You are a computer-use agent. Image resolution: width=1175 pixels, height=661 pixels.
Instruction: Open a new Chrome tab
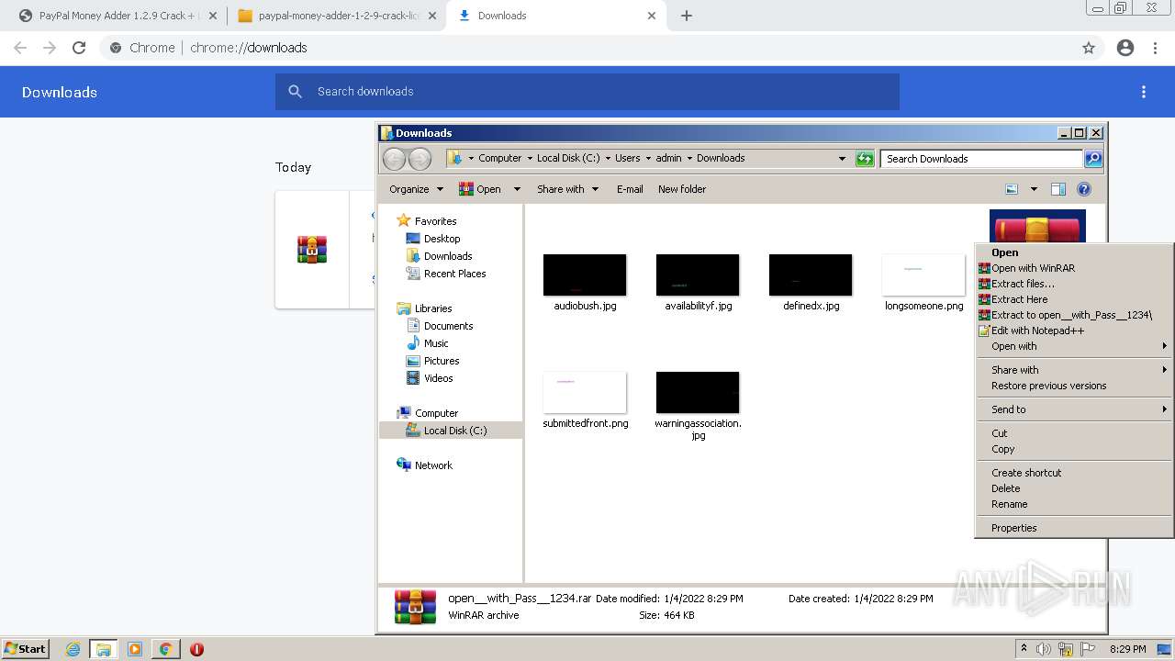(x=687, y=16)
